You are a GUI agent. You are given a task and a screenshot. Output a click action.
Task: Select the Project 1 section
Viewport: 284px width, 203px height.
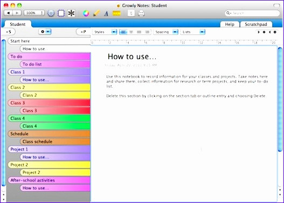(49, 149)
